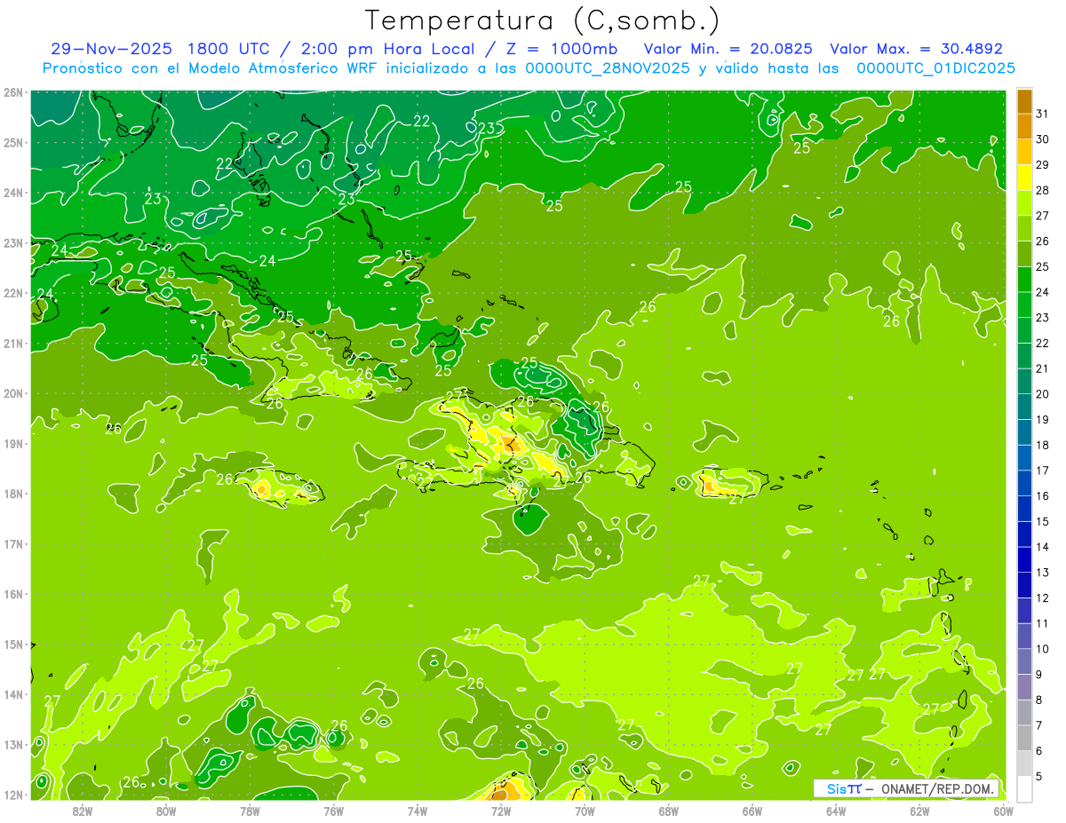Click the '26N' latitude axis label

point(13,92)
